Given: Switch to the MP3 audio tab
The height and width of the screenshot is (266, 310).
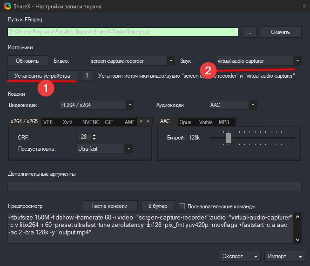Looking at the screenshot, I should [224, 122].
